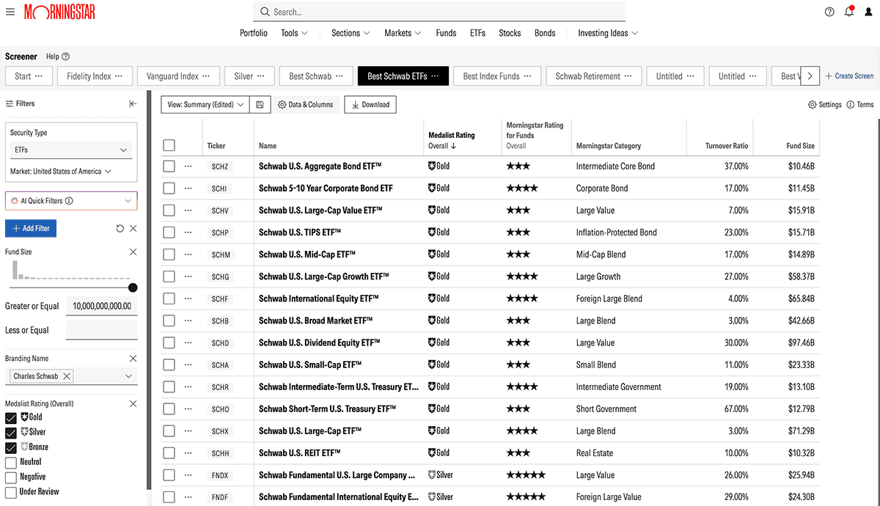Screen dimensions: 880x506
Task: Click Less or Equal input field
Action: [x=102, y=330]
